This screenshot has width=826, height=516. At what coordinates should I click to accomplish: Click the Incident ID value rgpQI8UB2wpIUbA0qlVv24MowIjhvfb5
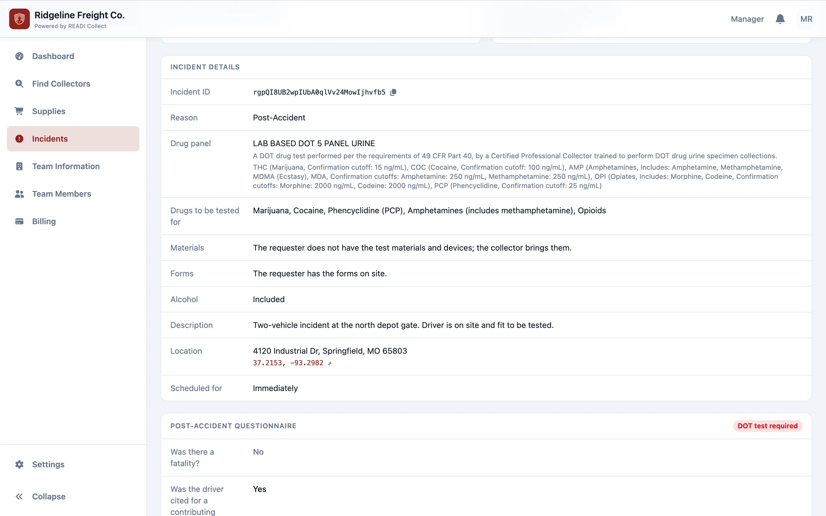(x=319, y=92)
